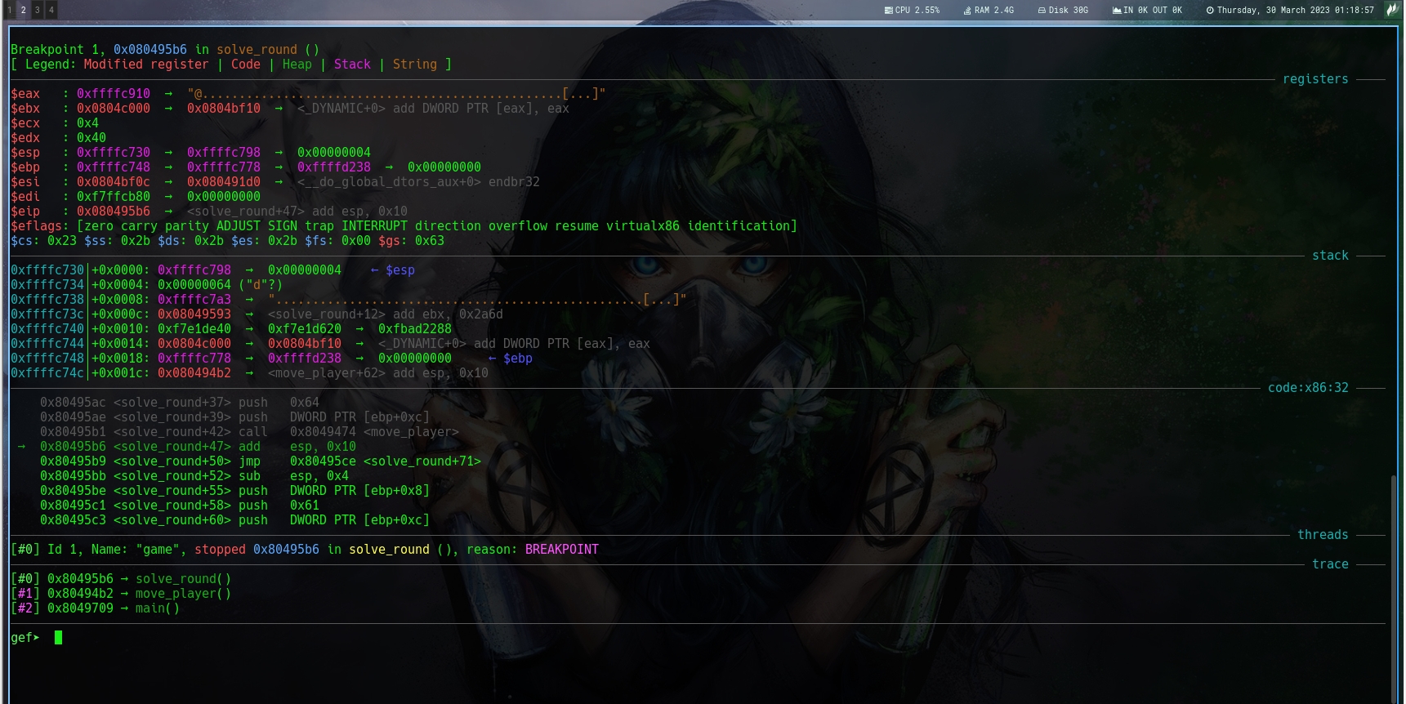Focus the gef prompt cursor
Image resolution: width=1406 pixels, height=704 pixels.
coord(59,637)
